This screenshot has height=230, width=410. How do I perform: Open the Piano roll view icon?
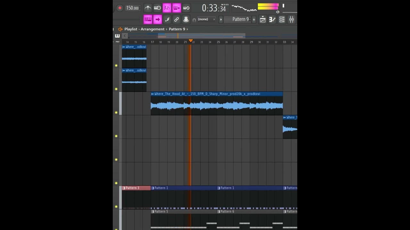pos(272,19)
